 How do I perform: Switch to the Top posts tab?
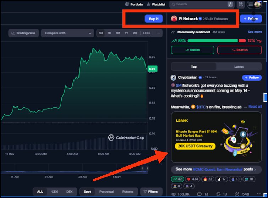(x=194, y=67)
